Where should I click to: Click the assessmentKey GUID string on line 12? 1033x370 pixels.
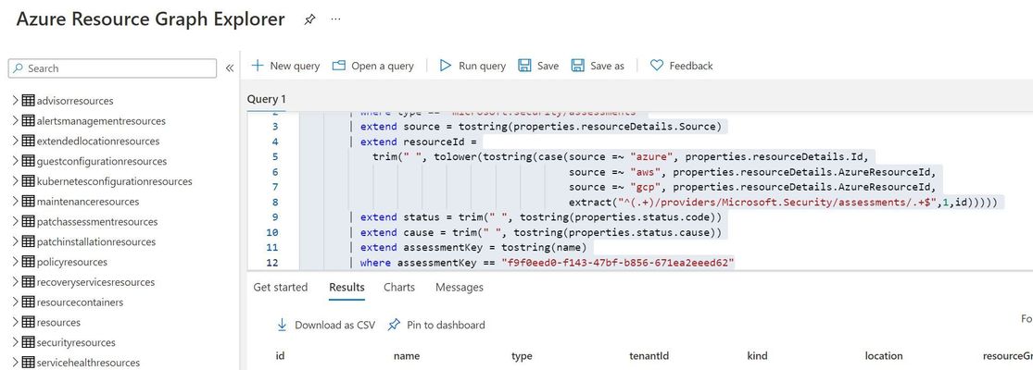tap(617, 263)
